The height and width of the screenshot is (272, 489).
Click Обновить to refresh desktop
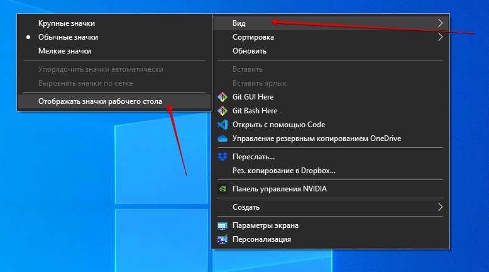point(330,51)
